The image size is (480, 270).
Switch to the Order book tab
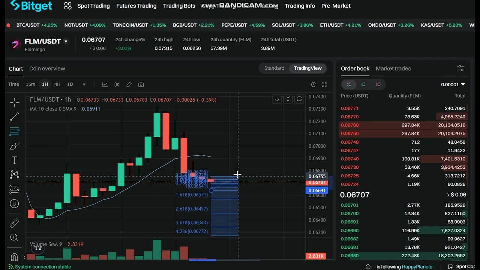click(x=355, y=69)
